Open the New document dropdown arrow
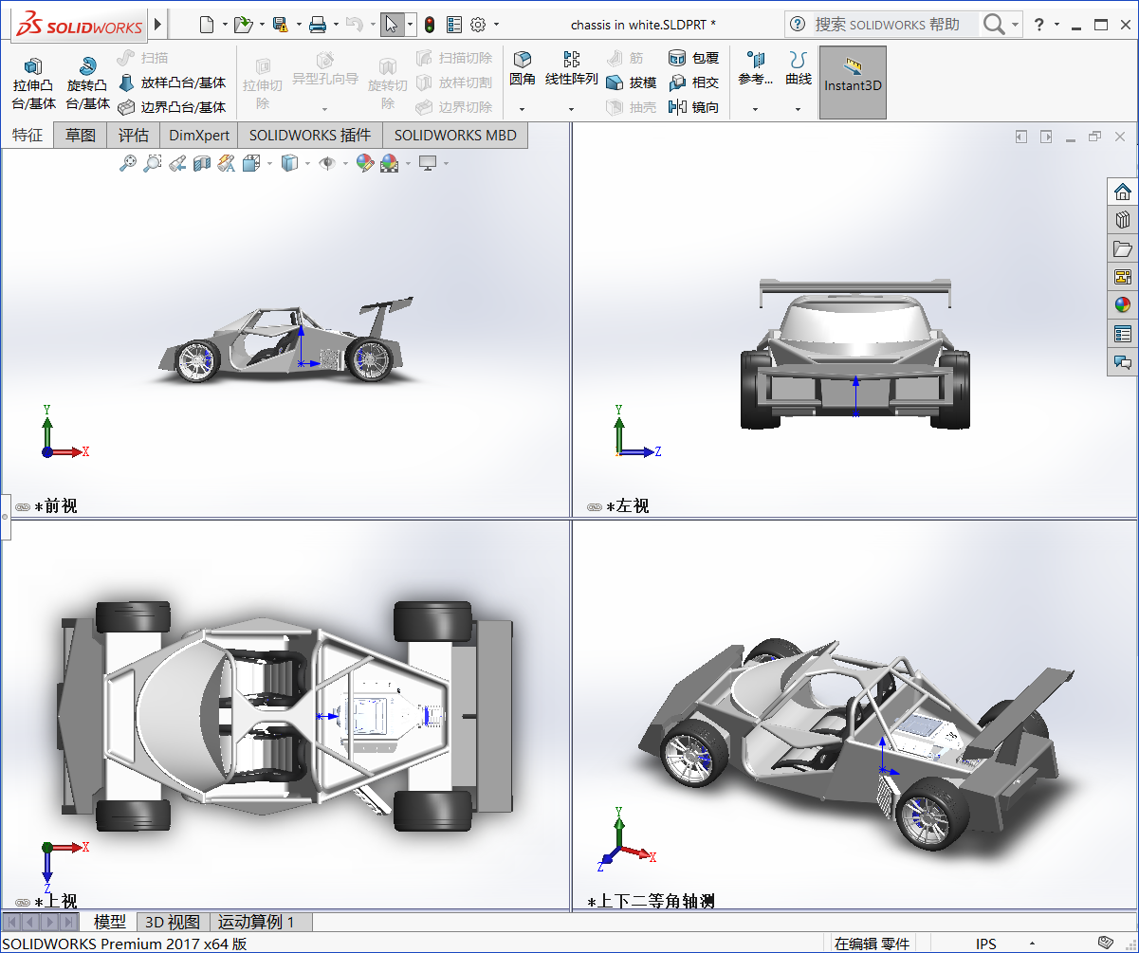1139x953 pixels. (x=225, y=25)
